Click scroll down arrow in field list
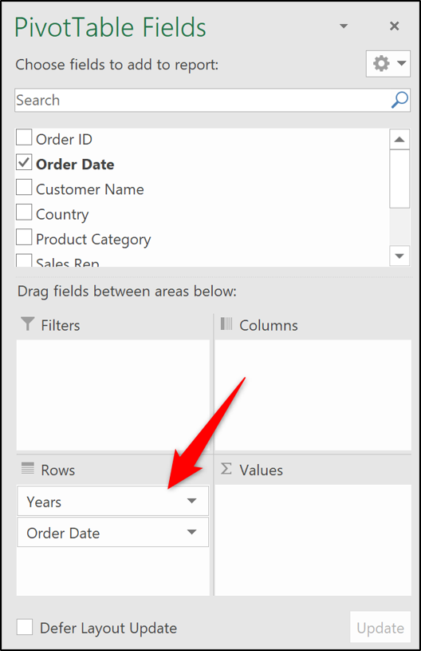 [x=399, y=256]
